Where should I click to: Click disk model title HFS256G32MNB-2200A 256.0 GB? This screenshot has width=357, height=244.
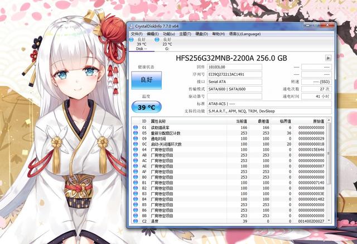coord(231,58)
